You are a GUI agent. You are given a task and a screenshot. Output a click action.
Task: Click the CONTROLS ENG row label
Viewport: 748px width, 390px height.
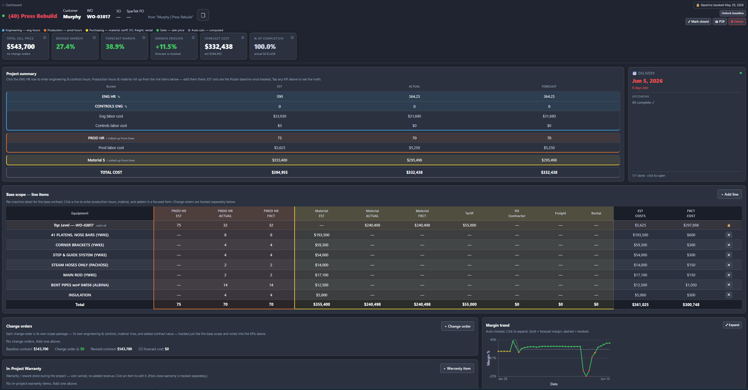pos(109,106)
